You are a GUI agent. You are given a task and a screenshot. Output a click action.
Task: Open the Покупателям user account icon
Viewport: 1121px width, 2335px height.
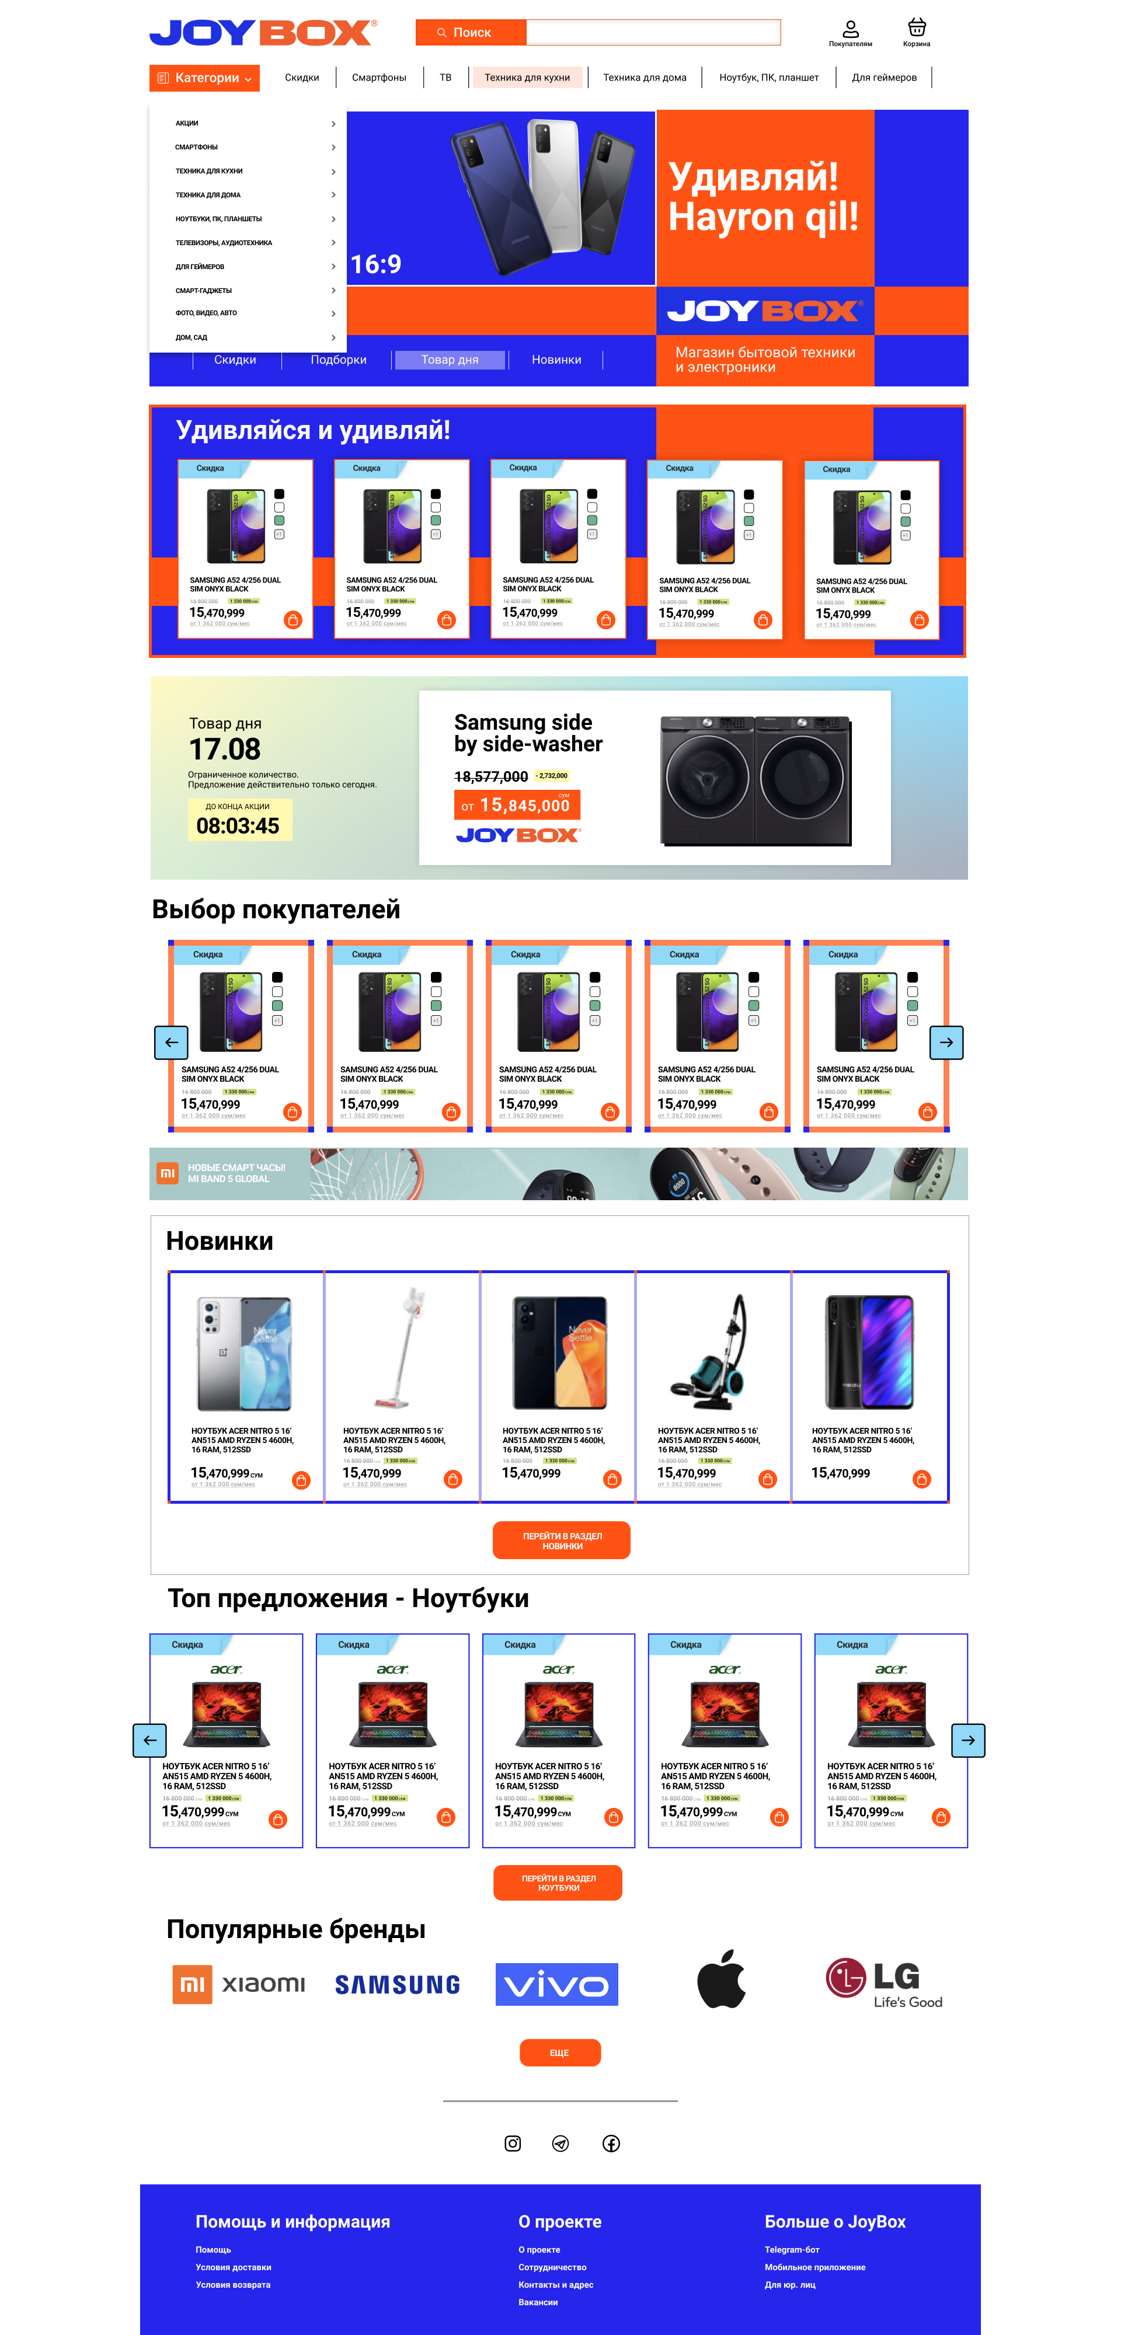click(850, 29)
